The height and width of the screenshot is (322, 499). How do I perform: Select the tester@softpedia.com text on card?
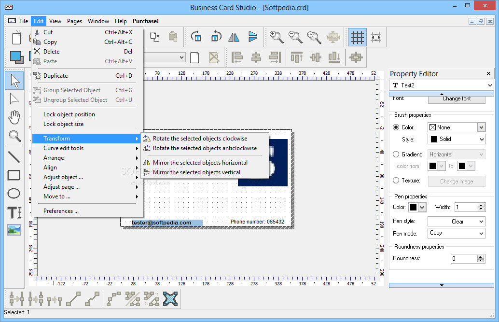pyautogui.click(x=161, y=223)
